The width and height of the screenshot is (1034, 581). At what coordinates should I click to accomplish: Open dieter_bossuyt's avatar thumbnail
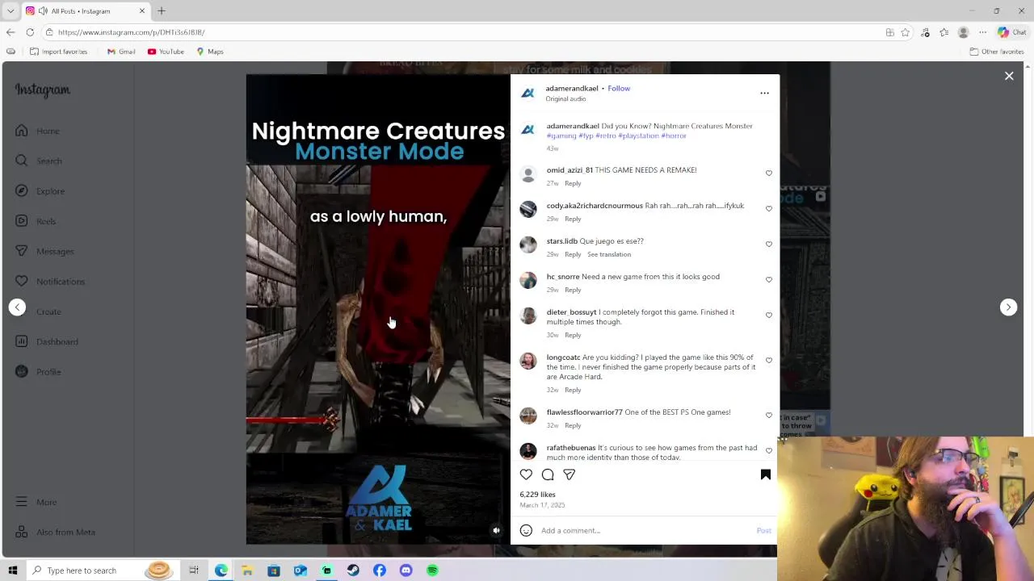click(528, 316)
